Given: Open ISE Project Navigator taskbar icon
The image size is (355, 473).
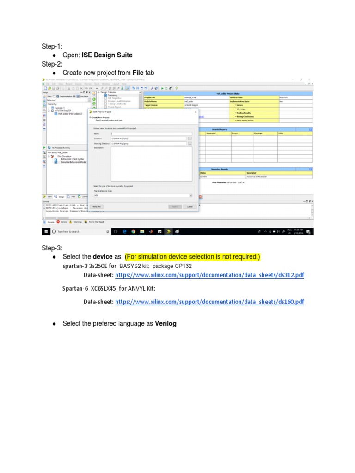Looking at the screenshot, I should click(x=168, y=232).
